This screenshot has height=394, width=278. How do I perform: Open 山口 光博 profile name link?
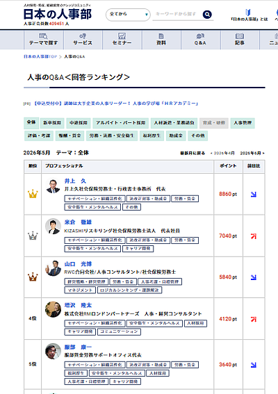[x=78, y=264]
